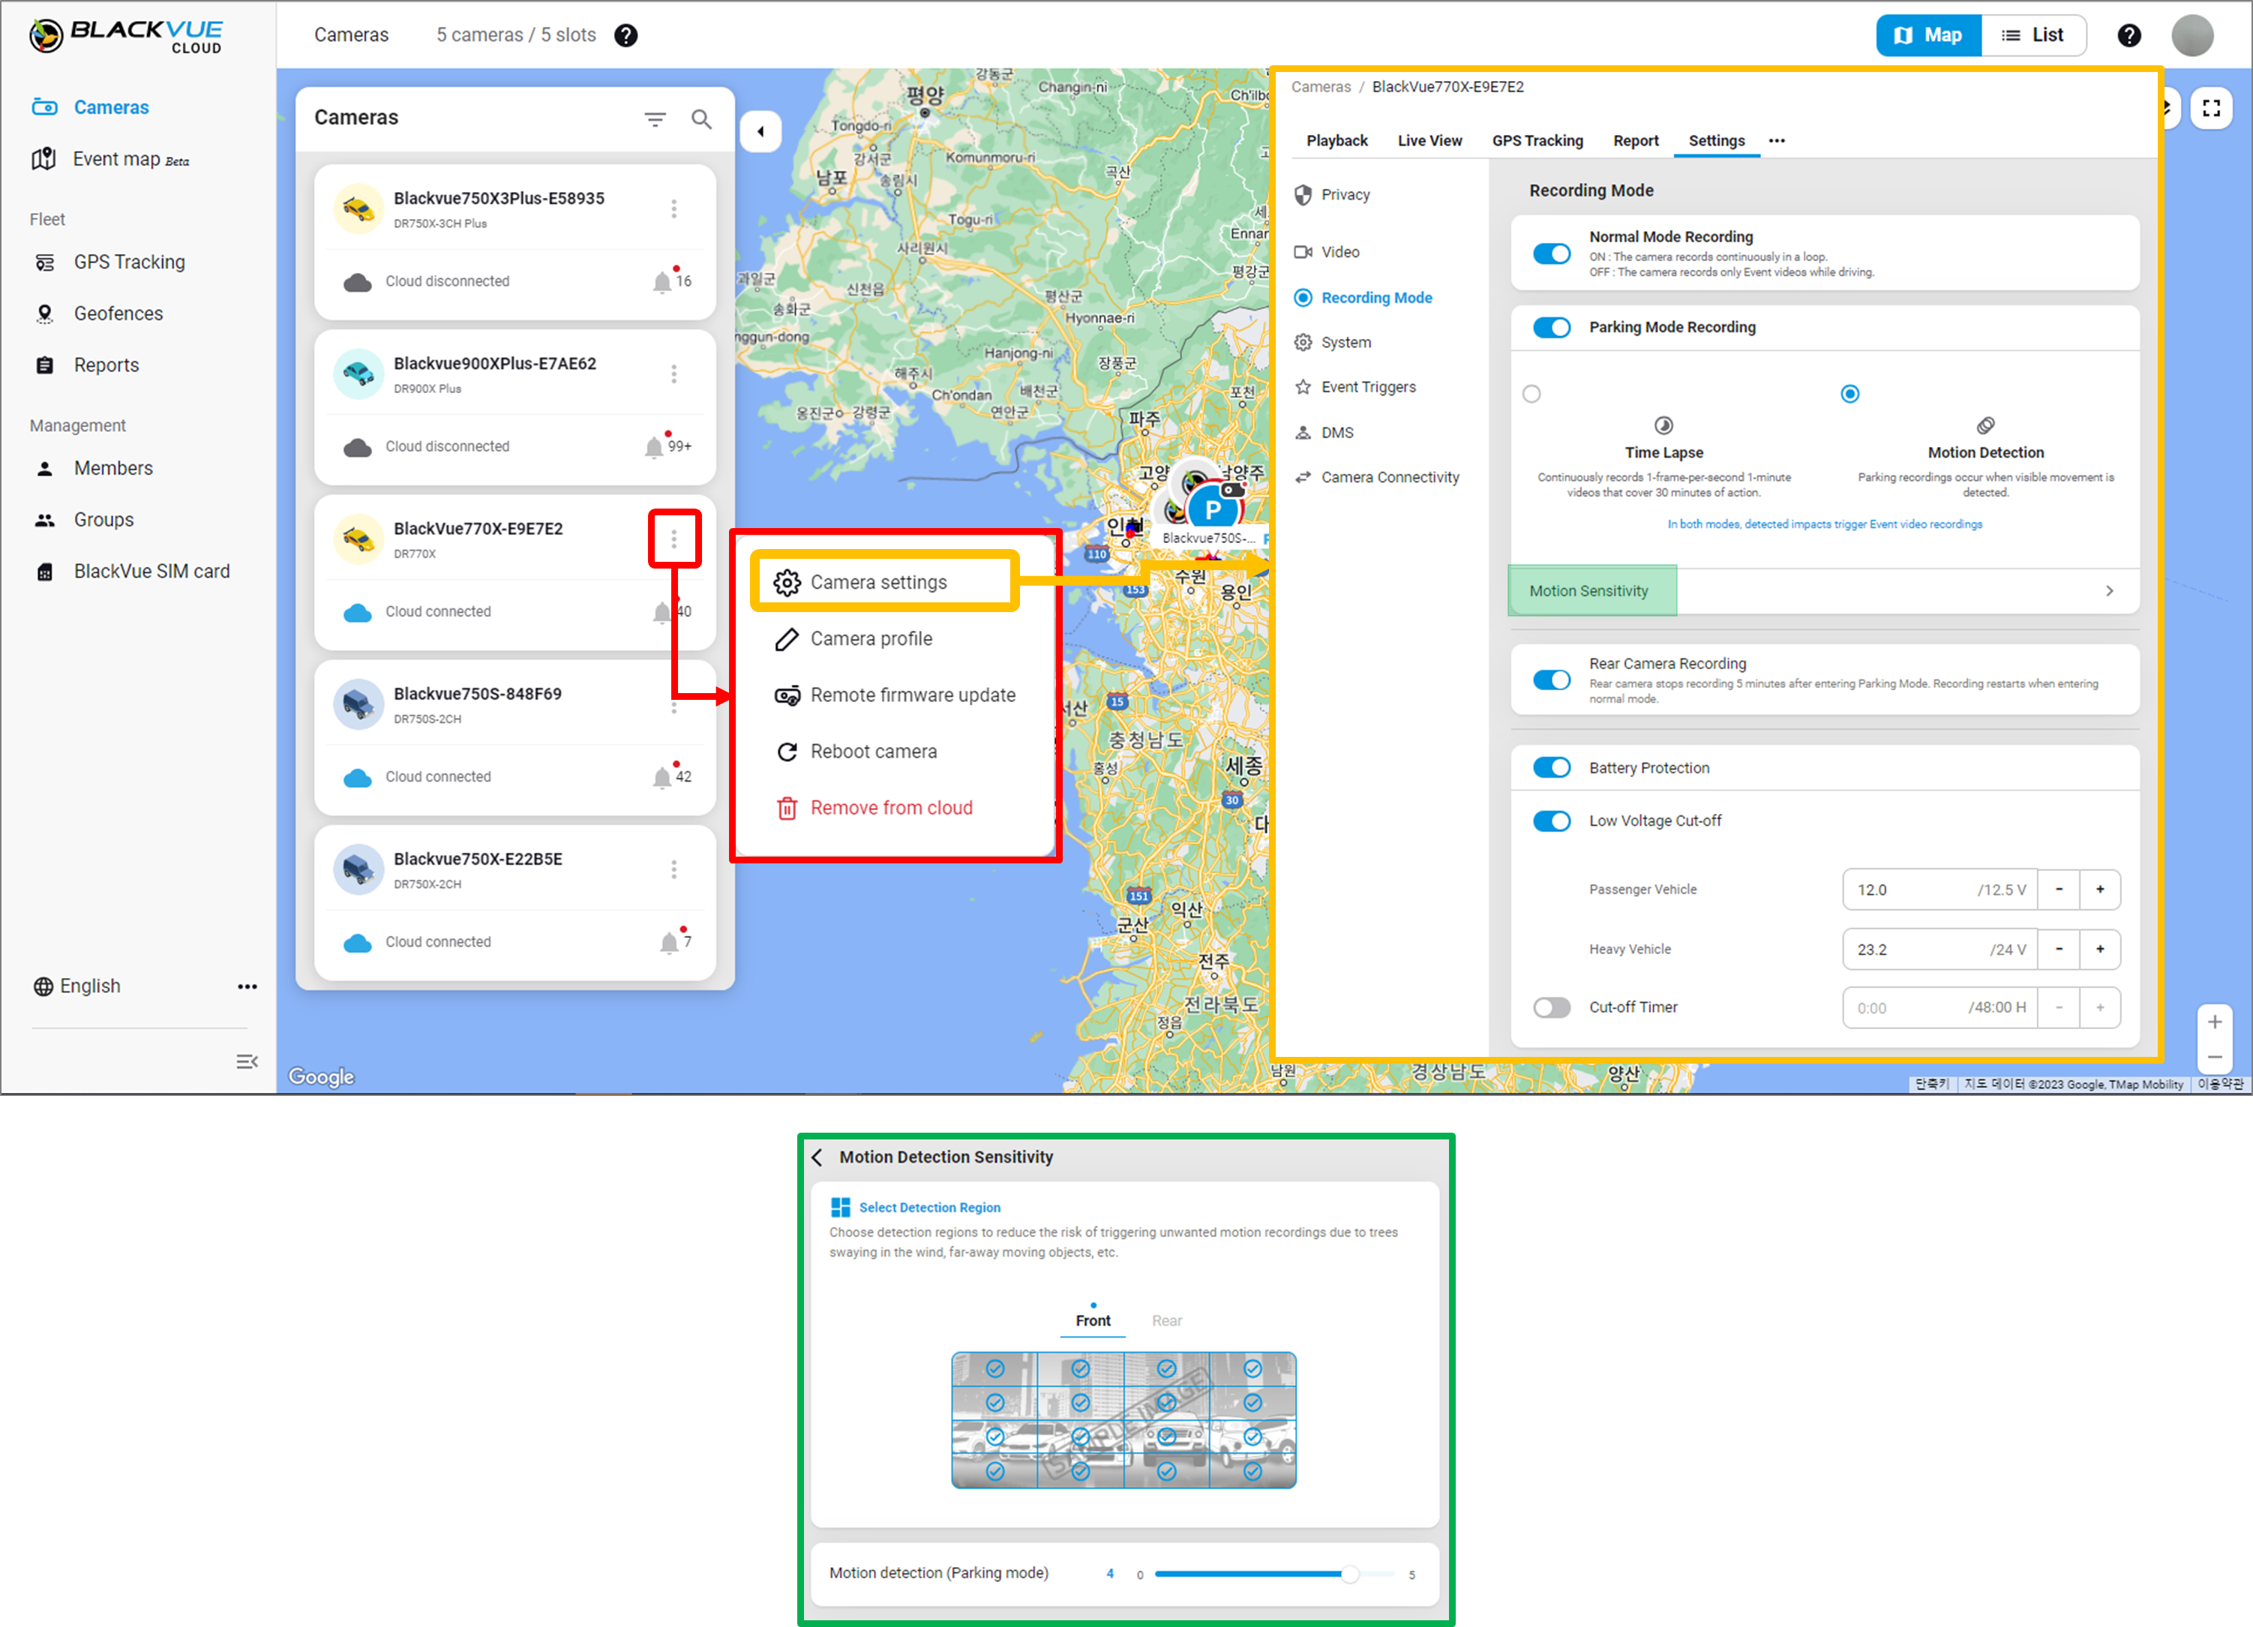The width and height of the screenshot is (2253, 1627).
Task: Toggle Parking Mode Recording switch
Action: point(1551,328)
